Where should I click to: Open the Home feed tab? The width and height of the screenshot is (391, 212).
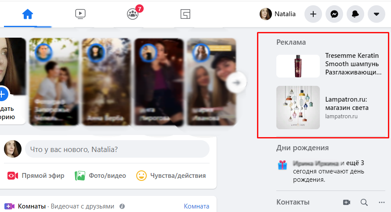pyautogui.click(x=28, y=14)
